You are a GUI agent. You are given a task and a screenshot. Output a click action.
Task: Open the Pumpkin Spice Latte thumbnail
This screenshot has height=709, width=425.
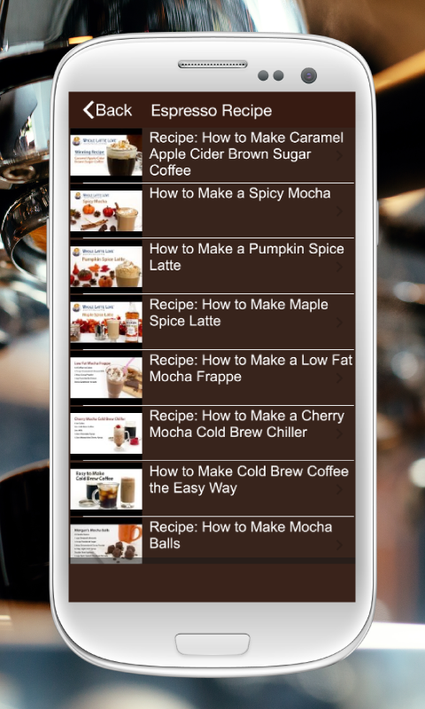[x=106, y=267]
